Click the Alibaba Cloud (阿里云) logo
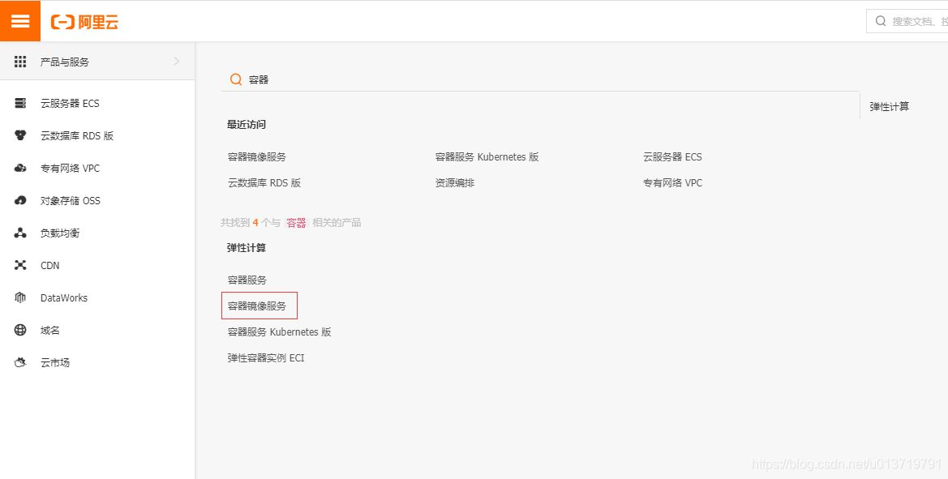This screenshot has width=948, height=479. 84,23
